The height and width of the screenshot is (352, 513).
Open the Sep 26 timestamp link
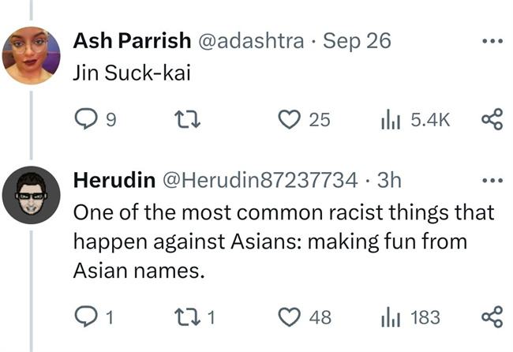click(x=357, y=41)
